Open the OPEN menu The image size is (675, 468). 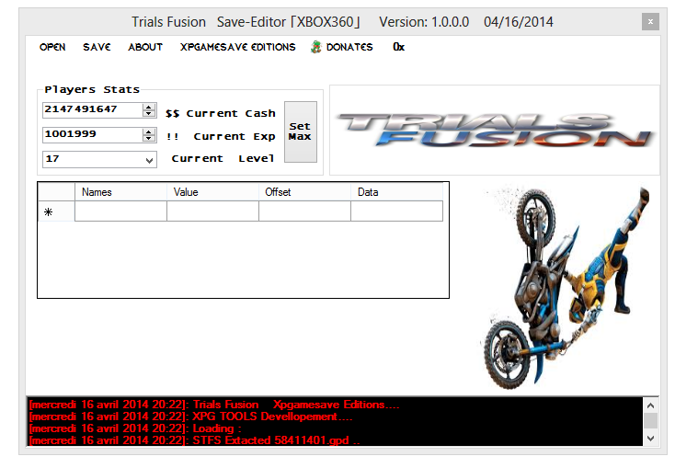[x=52, y=47]
